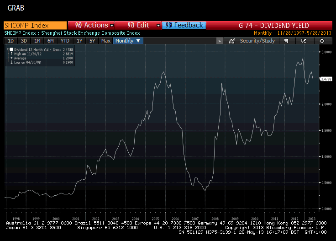The width and height of the screenshot is (336, 241).
Task: Toggle the Dividend 12 Month Yld legend checkbox
Action: point(11,49)
